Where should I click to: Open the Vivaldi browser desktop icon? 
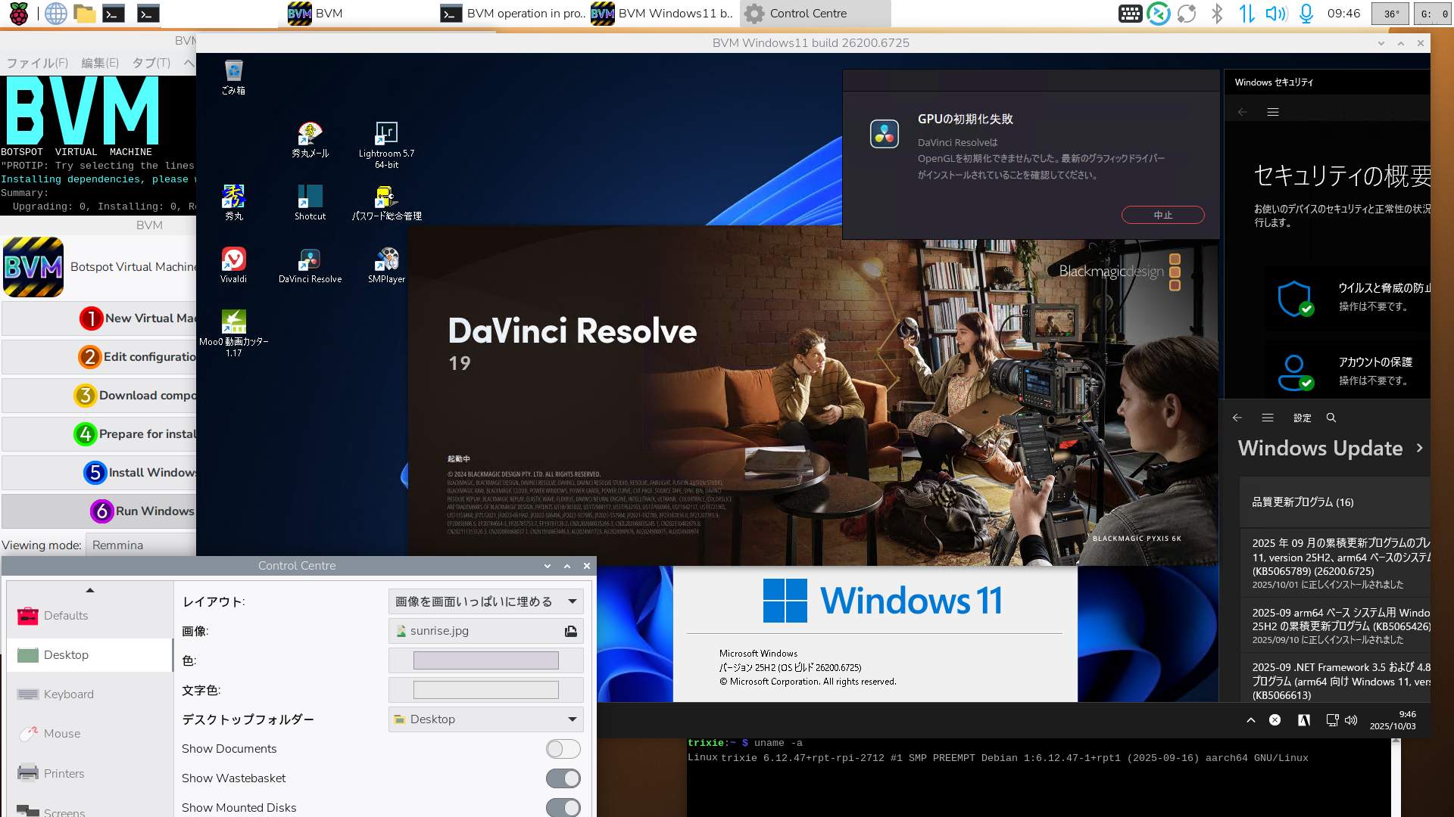pyautogui.click(x=233, y=262)
